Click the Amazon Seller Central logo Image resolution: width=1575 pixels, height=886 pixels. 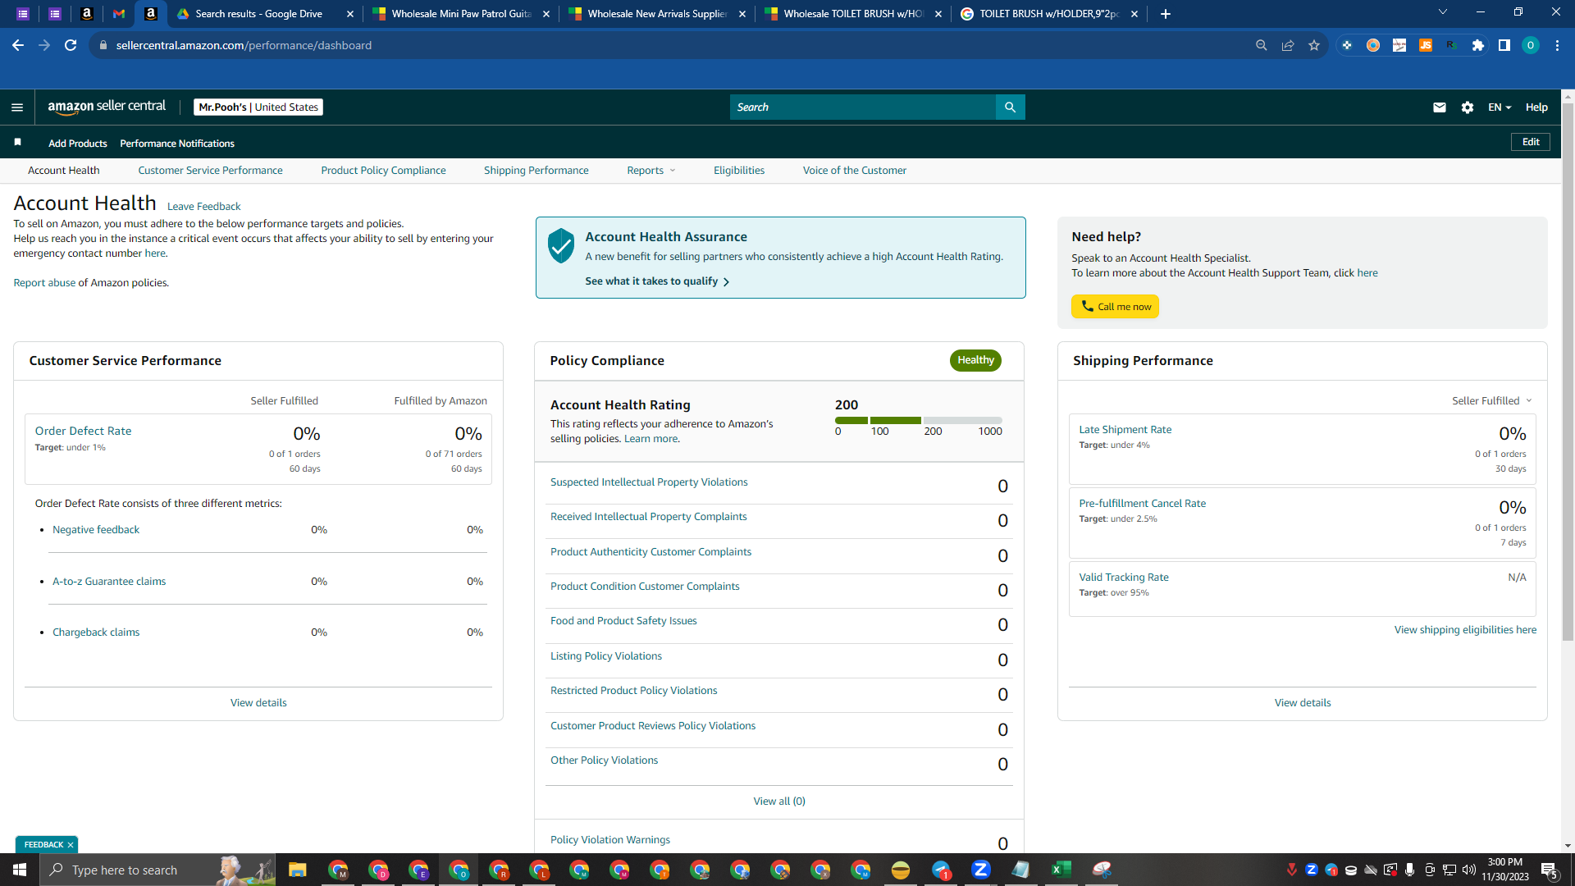click(107, 107)
